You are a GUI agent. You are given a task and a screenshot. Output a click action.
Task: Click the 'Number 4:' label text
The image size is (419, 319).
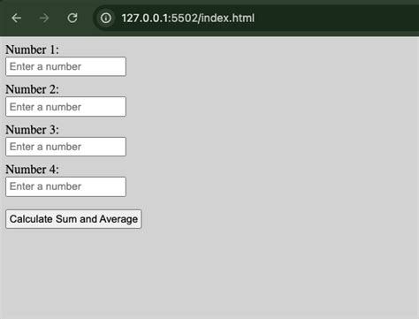point(32,170)
